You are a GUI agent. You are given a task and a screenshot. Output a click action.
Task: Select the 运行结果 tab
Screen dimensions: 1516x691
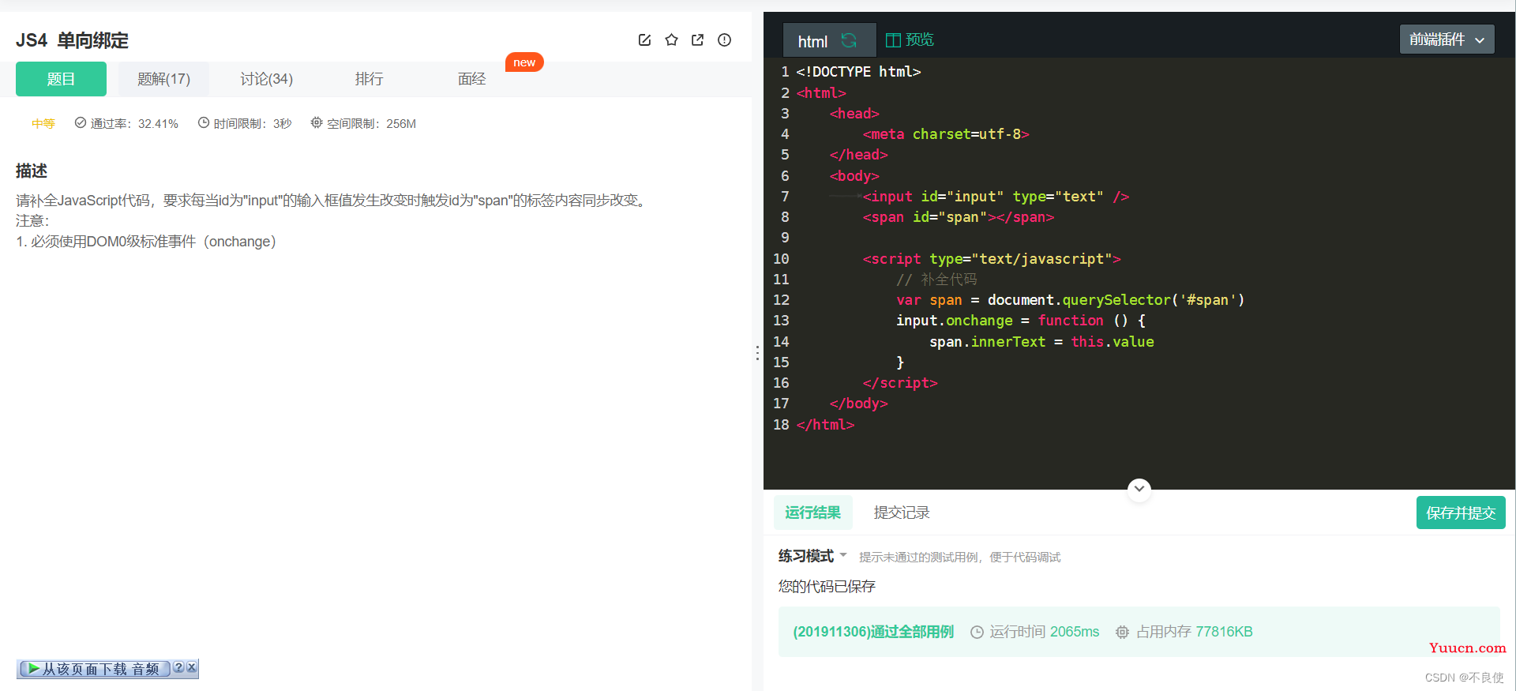[812, 513]
